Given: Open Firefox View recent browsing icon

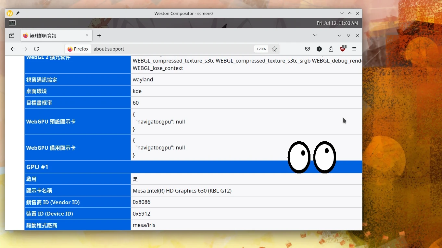Looking at the screenshot, I should (x=12, y=36).
